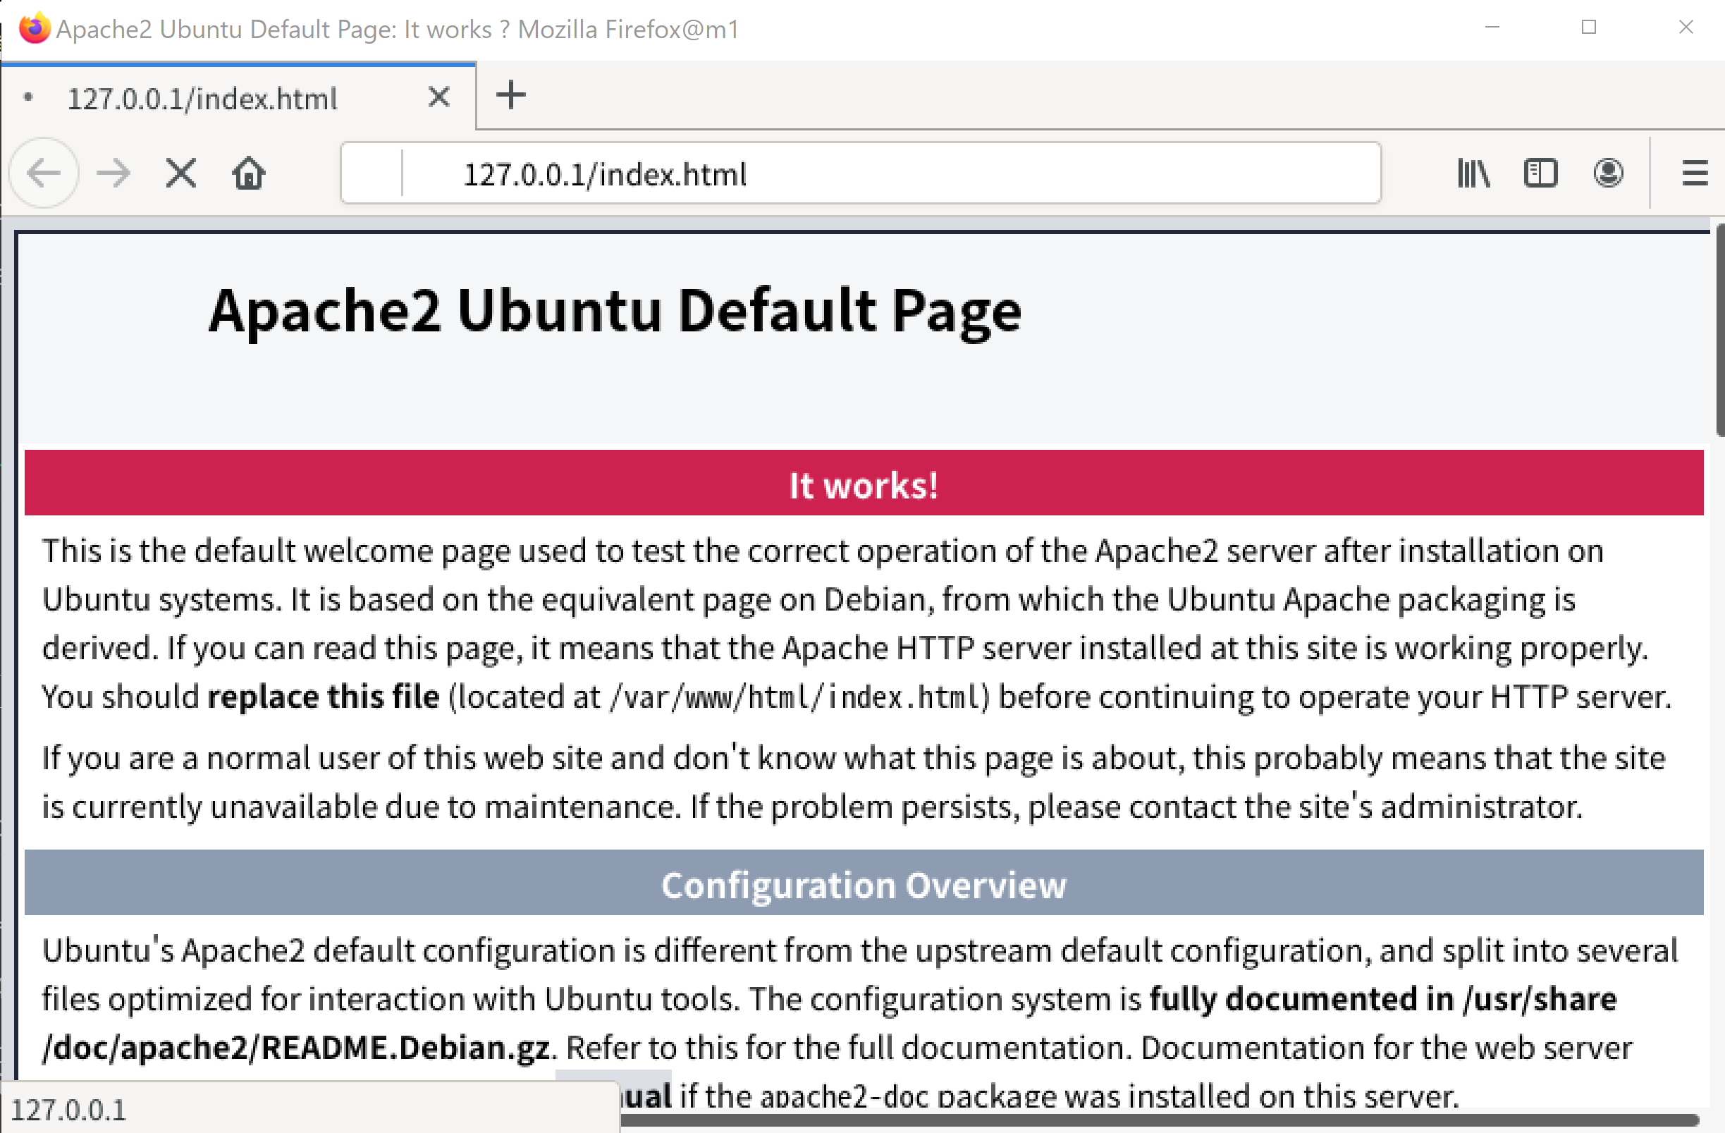Open the Library bookmarks and history menu
The height and width of the screenshot is (1133, 1725).
point(1473,173)
